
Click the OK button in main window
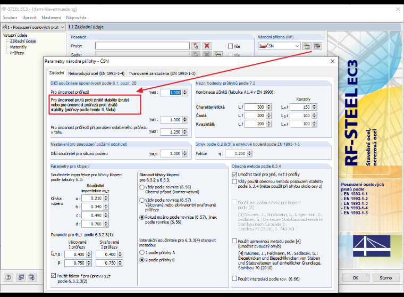(x=355, y=278)
